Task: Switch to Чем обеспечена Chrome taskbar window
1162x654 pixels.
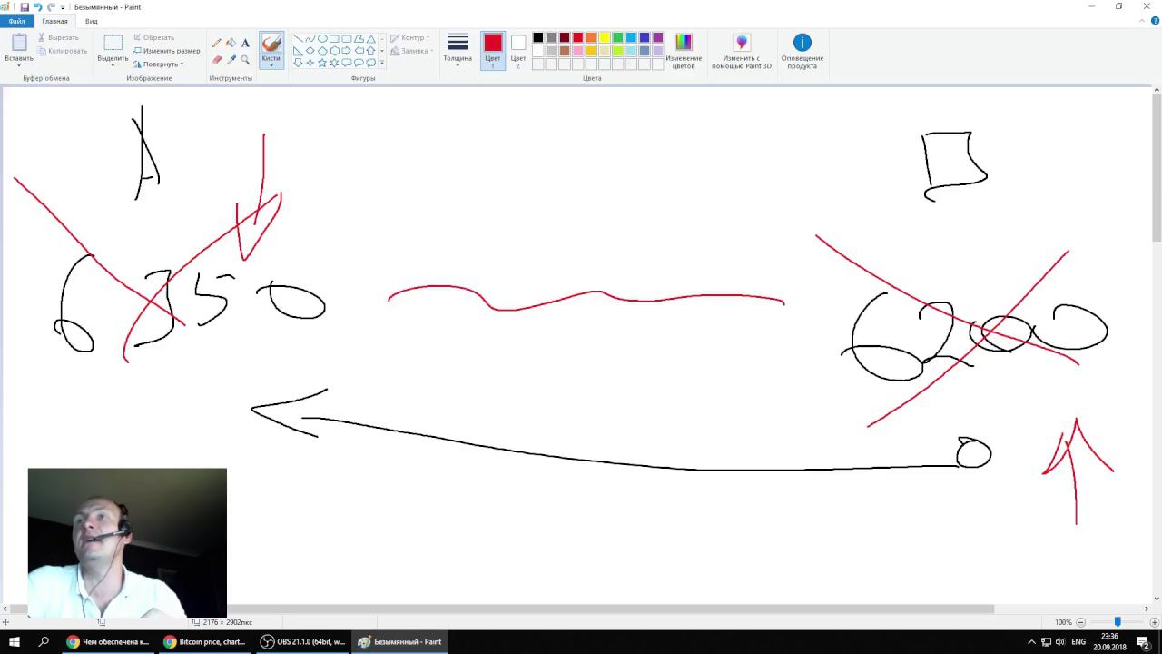Action: pyautogui.click(x=107, y=641)
